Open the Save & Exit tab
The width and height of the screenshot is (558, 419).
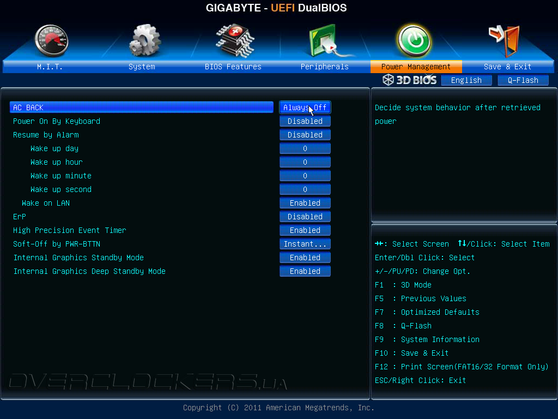tap(507, 67)
